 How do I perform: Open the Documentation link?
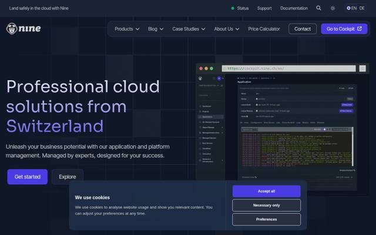pos(294,8)
